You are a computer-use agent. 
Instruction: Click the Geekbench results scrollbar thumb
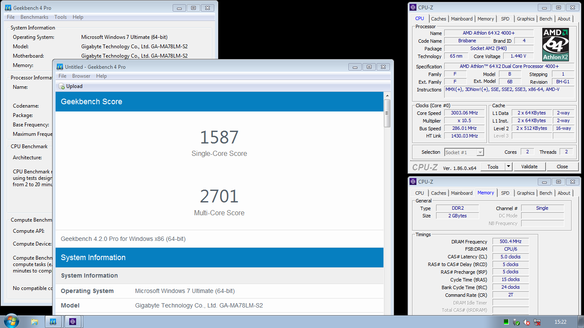click(x=387, y=114)
